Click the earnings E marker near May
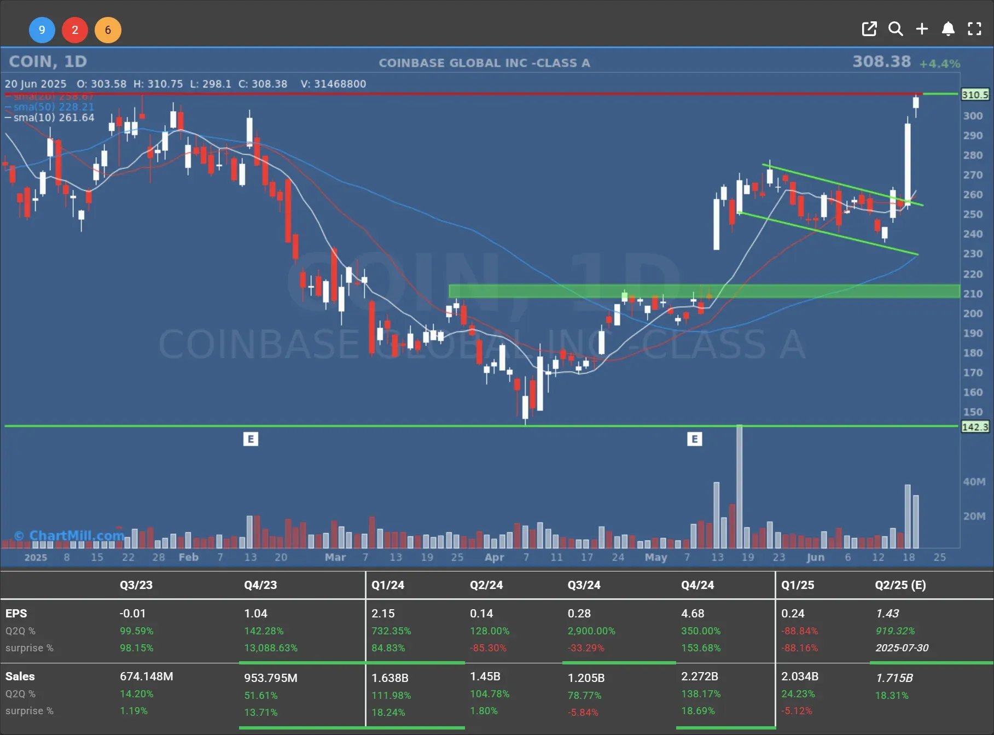 click(694, 439)
